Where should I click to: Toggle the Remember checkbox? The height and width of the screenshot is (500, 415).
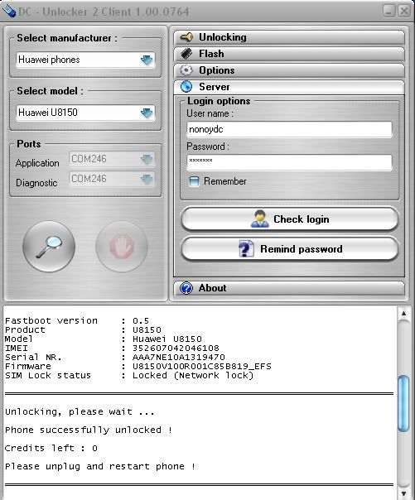click(194, 181)
